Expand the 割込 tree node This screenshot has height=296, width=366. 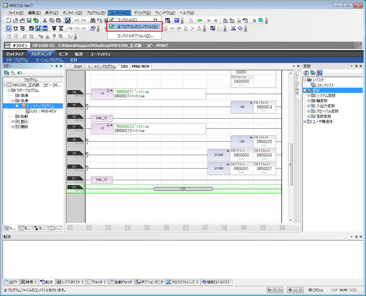pyautogui.click(x=13, y=122)
